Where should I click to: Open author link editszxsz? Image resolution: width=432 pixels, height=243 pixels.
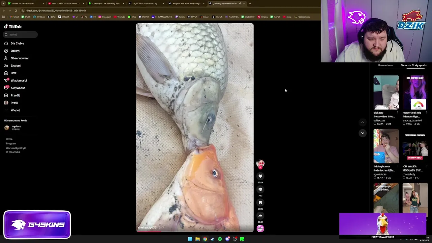tap(379, 120)
